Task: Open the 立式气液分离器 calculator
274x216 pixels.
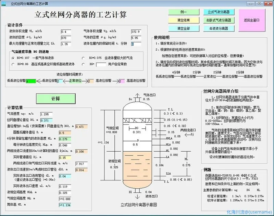Action: tap(219, 12)
